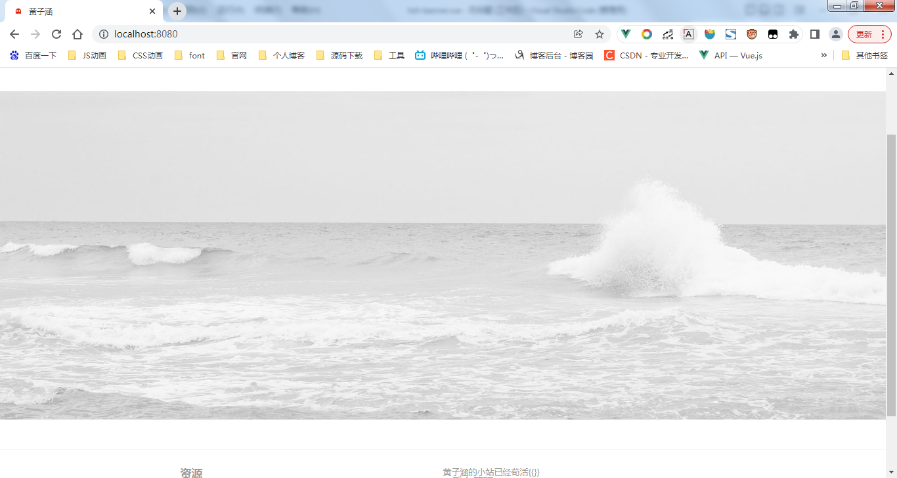Open the colorful bowl extension
The width and height of the screenshot is (897, 478).
[710, 34]
